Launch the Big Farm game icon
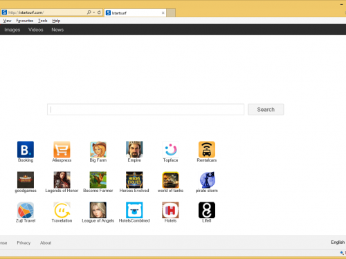 [x=98, y=149]
